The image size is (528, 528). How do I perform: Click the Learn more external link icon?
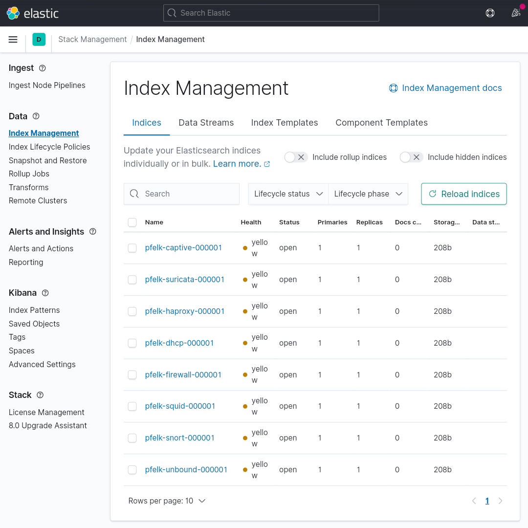tap(267, 164)
